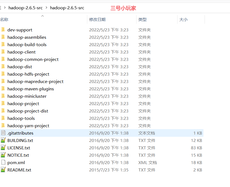The height and width of the screenshot is (187, 230).
Task: Select the .gitattributes file name
Action: [x=21, y=133]
